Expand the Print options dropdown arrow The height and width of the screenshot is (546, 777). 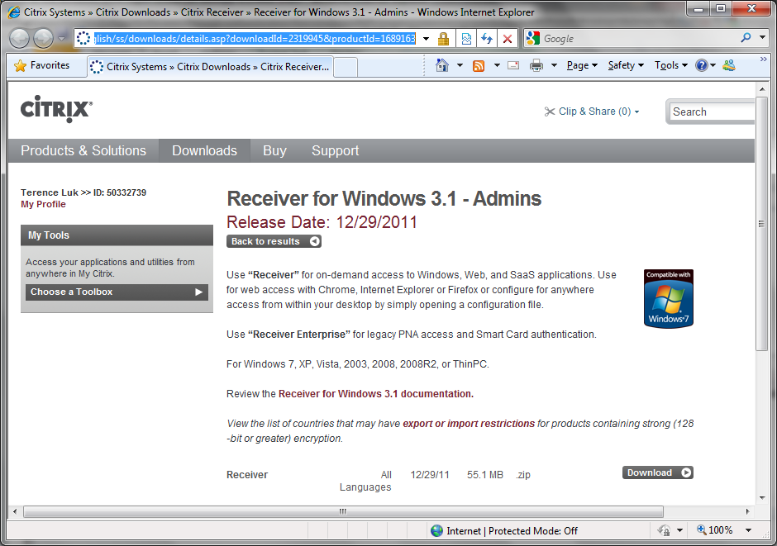pyautogui.click(x=554, y=65)
